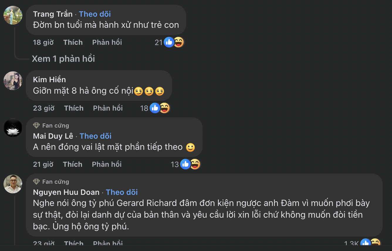Viewport: 392px width, 251px height.
Task: Click the 21 reaction count on Trang Trần's comment
Action: pyautogui.click(x=158, y=42)
